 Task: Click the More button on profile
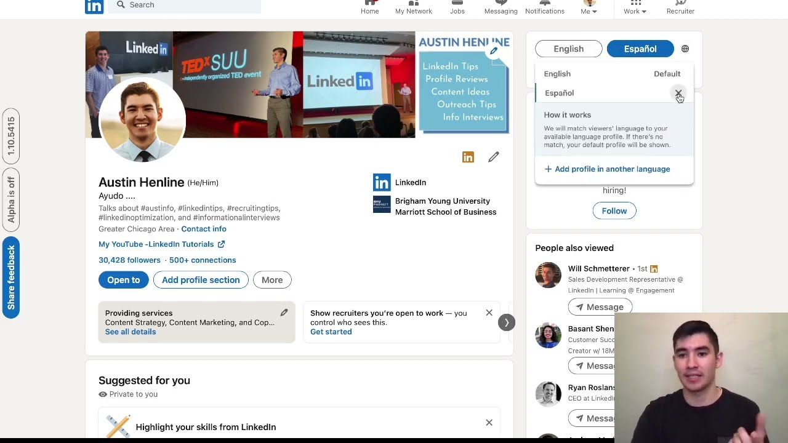(x=272, y=280)
